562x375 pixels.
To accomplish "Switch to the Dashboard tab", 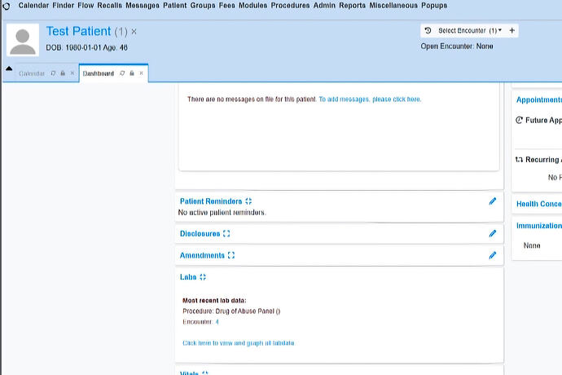I will (99, 73).
